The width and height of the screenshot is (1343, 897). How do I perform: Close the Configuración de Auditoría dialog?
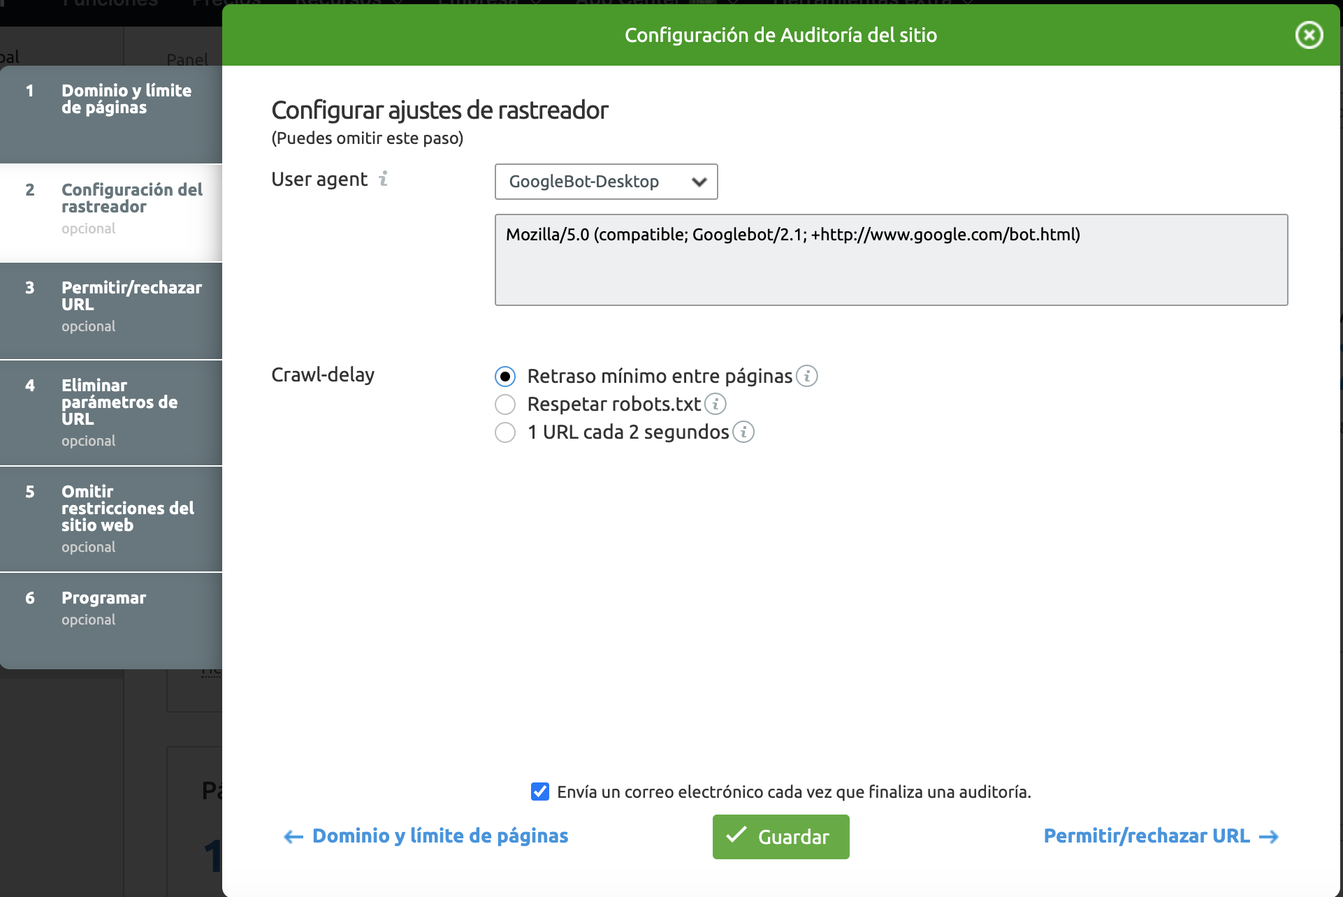(x=1309, y=35)
